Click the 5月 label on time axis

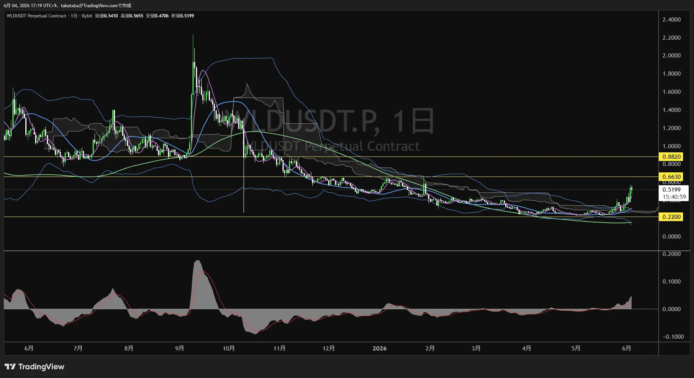[x=576, y=349]
